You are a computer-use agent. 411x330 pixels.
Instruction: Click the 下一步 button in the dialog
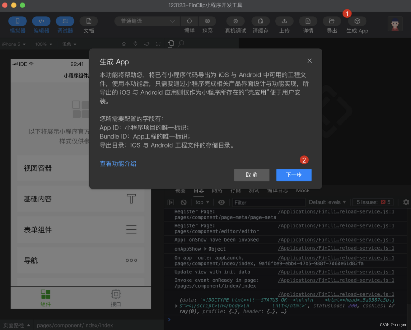tap(294, 175)
